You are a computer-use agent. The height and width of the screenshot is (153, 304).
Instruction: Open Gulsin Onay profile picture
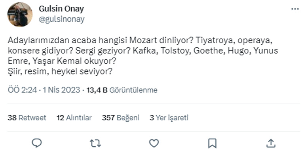click(x=20, y=14)
